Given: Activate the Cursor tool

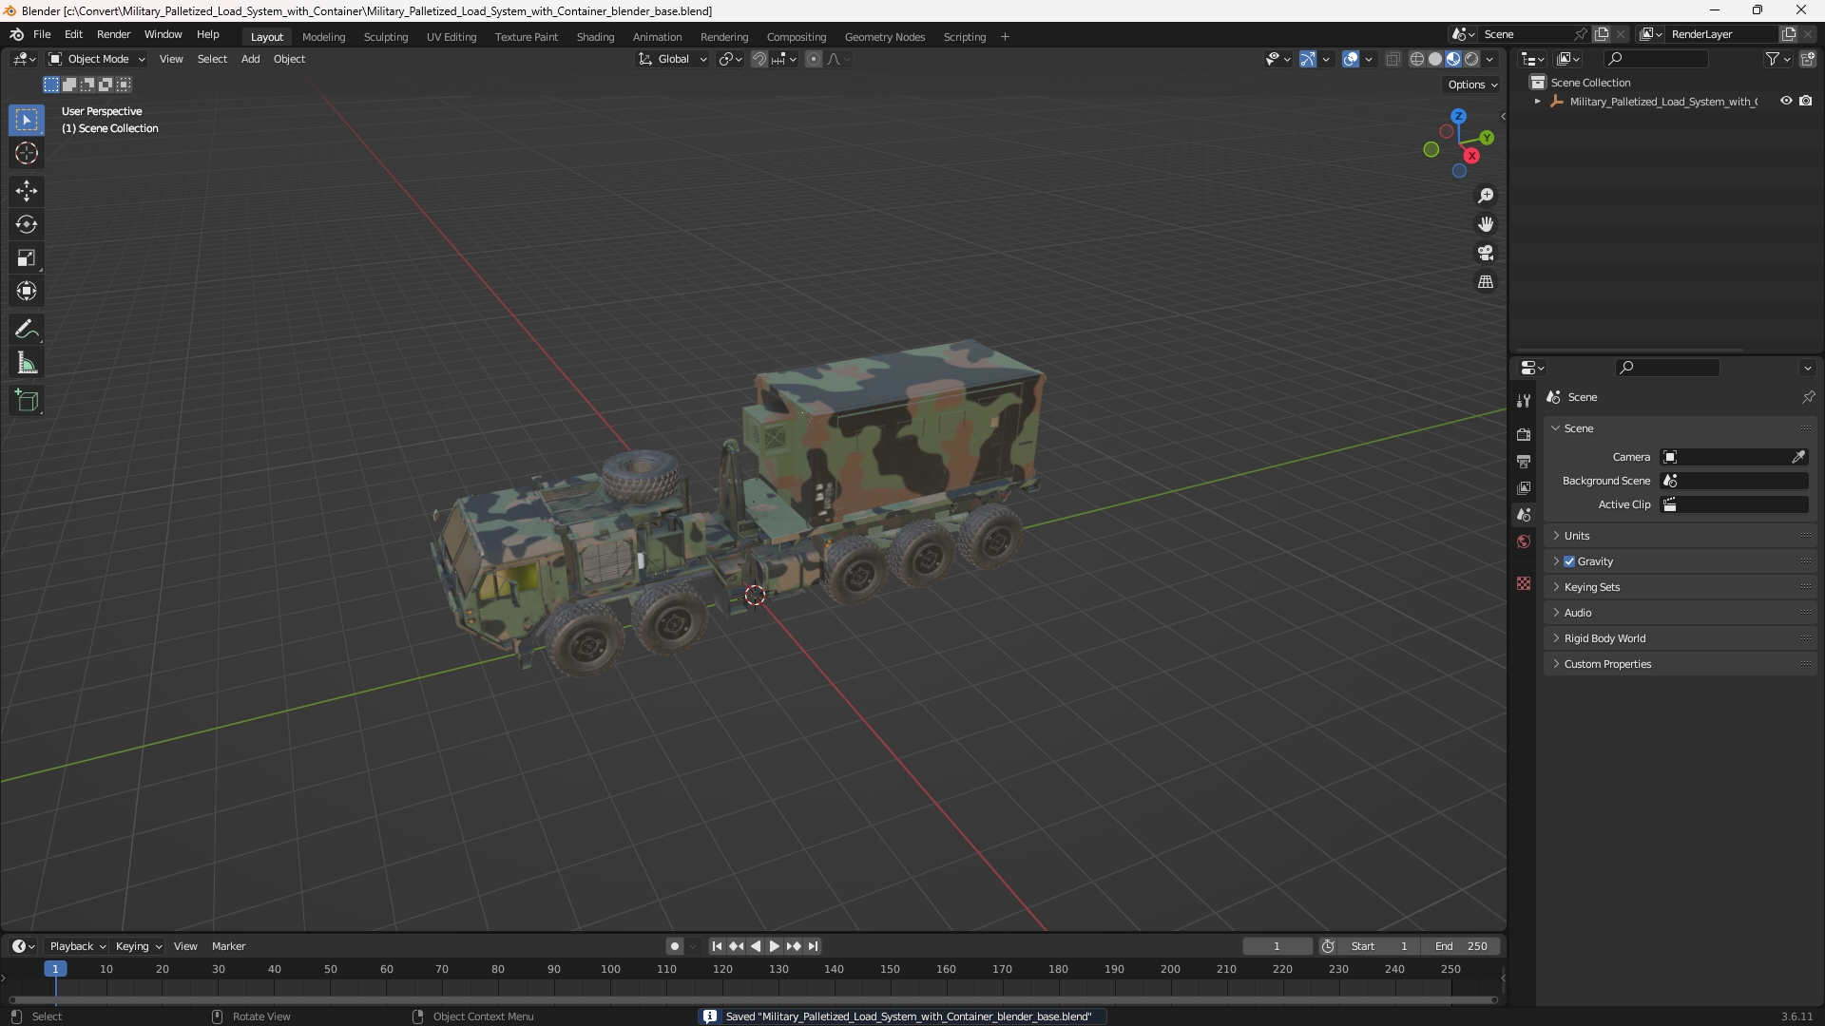Looking at the screenshot, I should pos(27,154).
